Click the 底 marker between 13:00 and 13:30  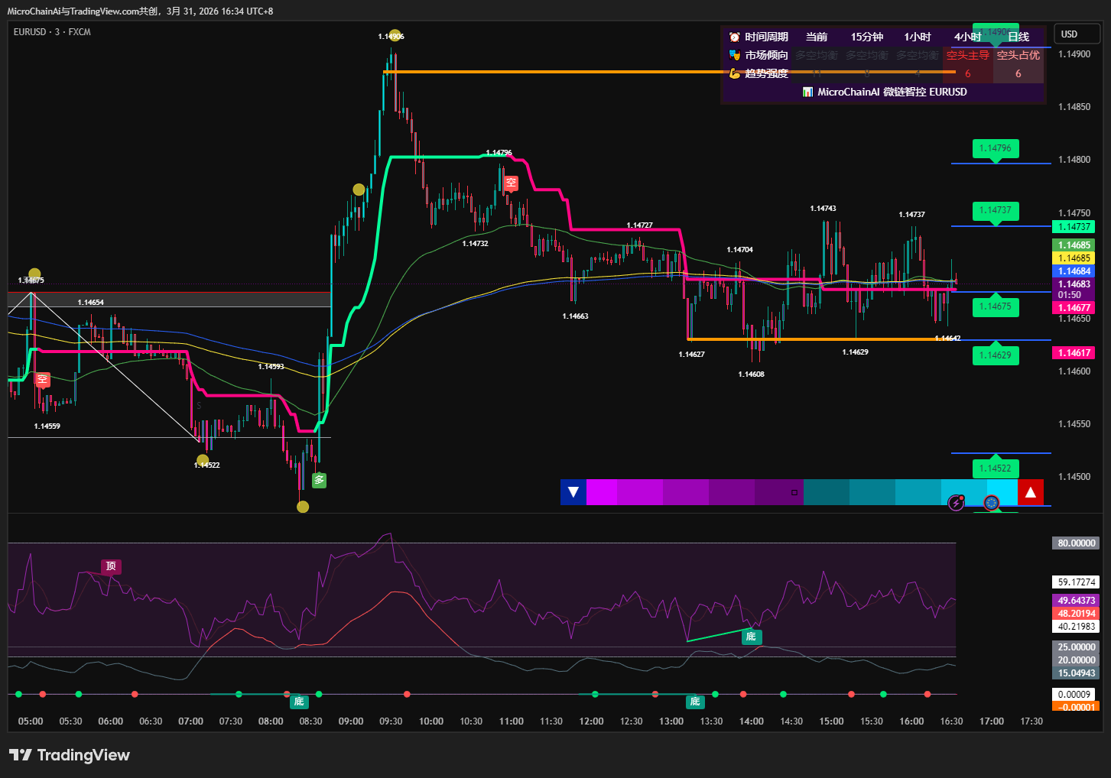point(695,701)
